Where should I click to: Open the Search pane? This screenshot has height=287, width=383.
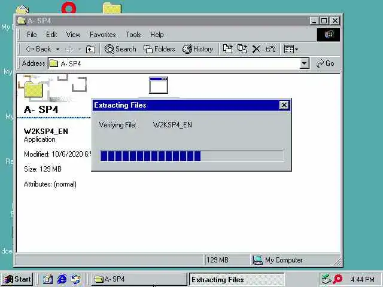[120, 49]
